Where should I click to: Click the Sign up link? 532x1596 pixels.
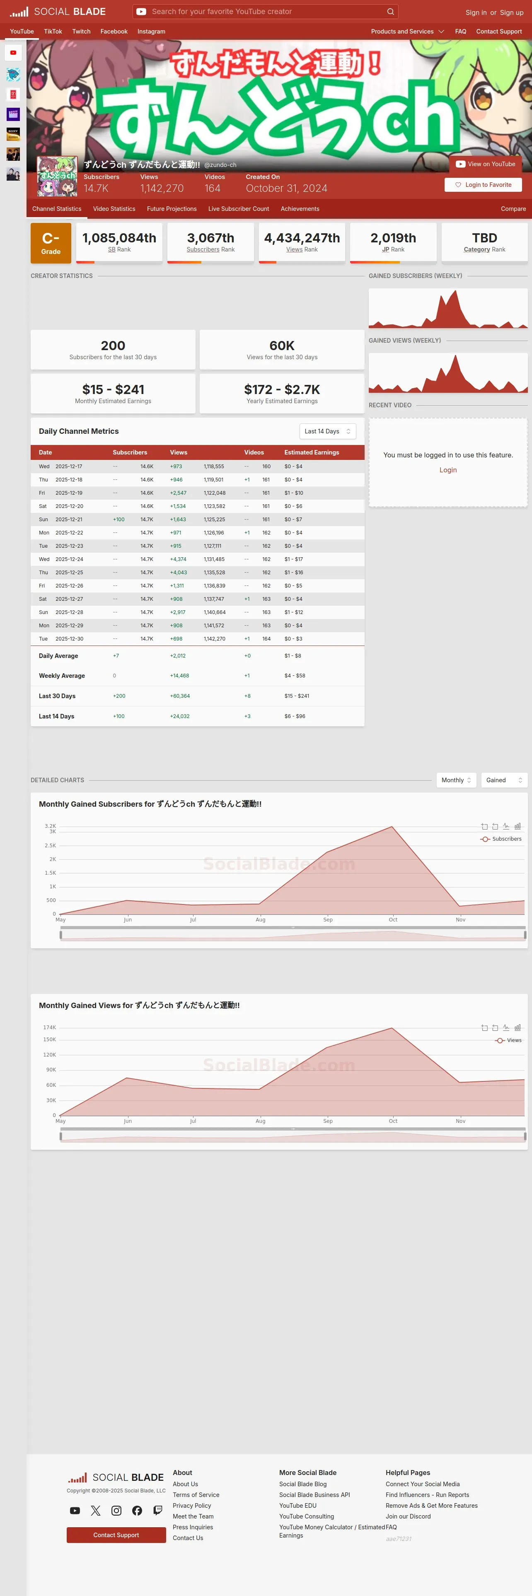[512, 12]
